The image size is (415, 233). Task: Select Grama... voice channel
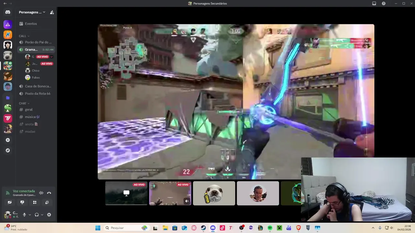(36, 50)
